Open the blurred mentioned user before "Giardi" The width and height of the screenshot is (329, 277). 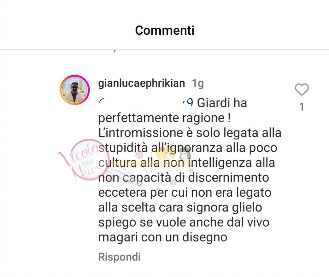[146, 103]
